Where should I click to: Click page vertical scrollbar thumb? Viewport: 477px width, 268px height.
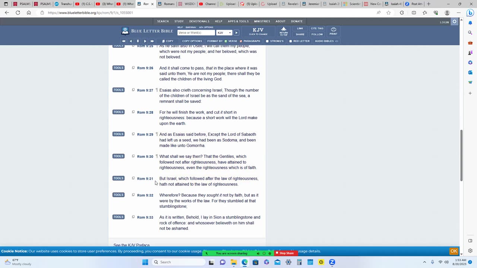click(461, 156)
